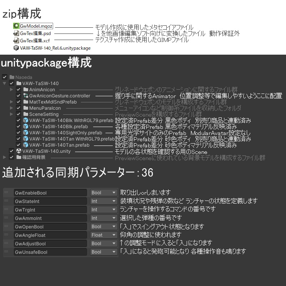Click the 確認用背景 folder icon
Image resolution: width=286 pixels, height=286 pixels.
[19, 157]
